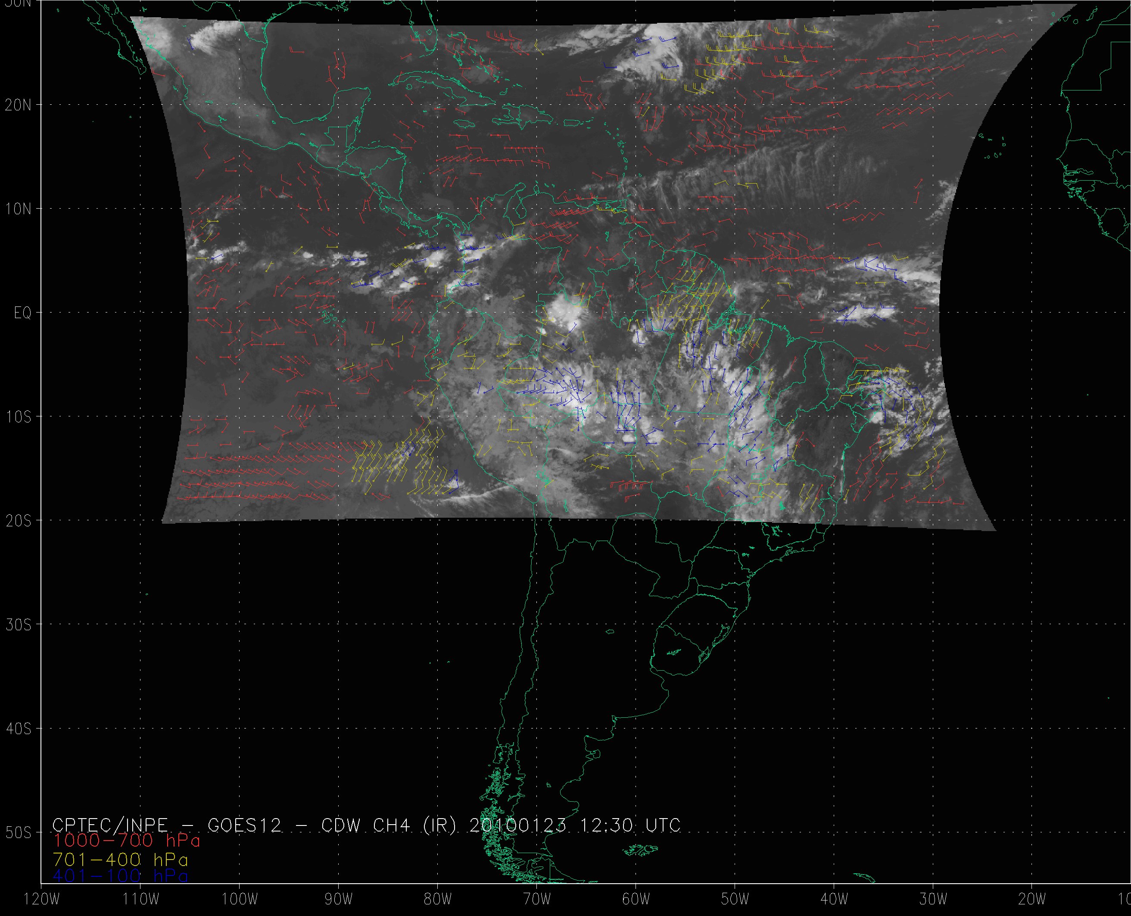Click the 30S latitude axis label
Image resolution: width=1131 pixels, height=916 pixels.
pos(19,625)
